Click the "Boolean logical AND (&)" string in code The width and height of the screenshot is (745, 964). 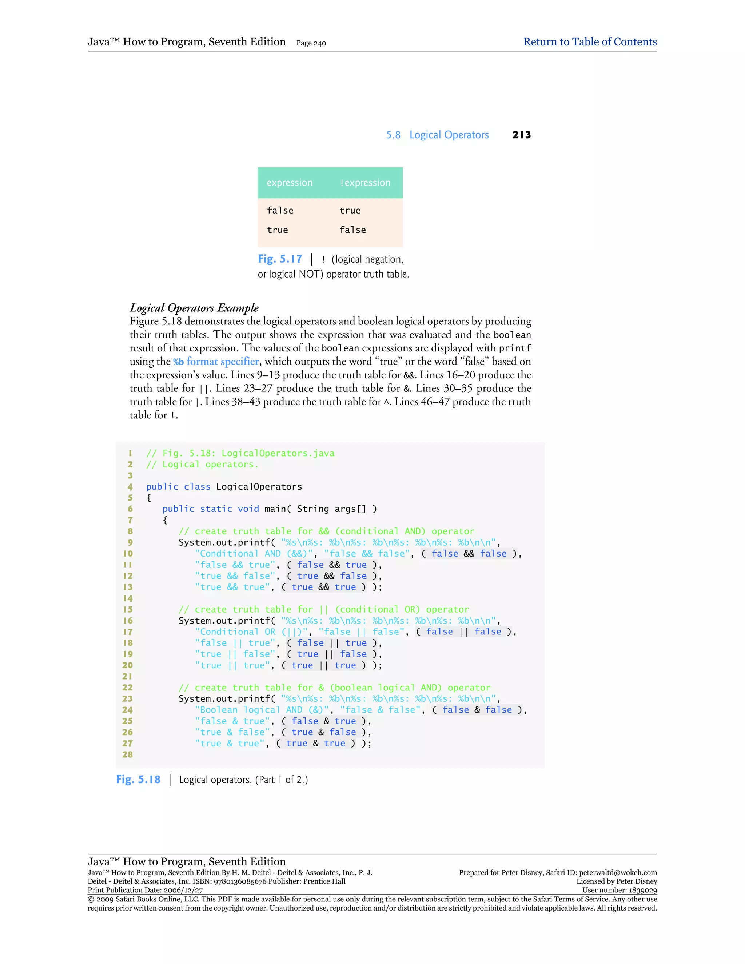tap(263, 710)
